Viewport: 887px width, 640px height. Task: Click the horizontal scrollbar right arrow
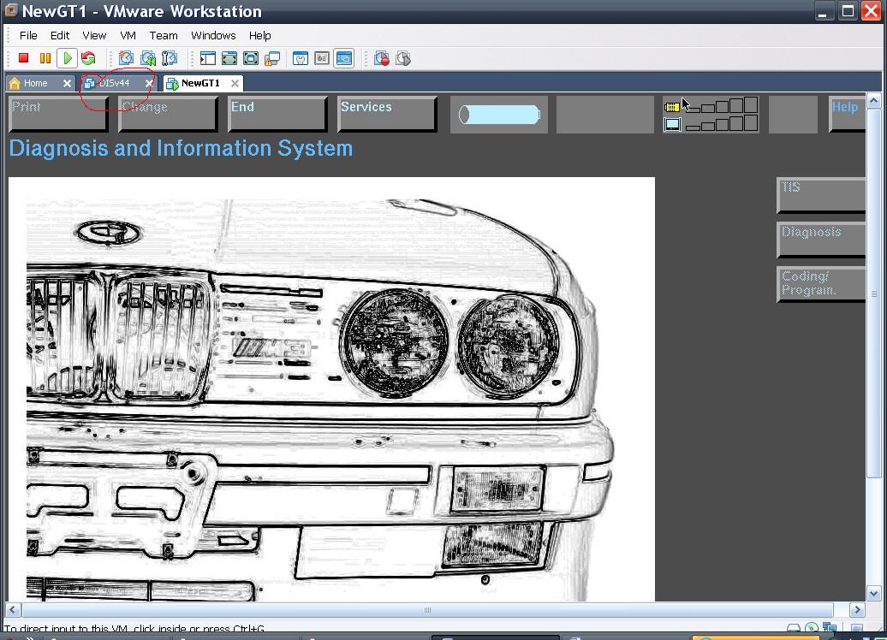tap(858, 610)
